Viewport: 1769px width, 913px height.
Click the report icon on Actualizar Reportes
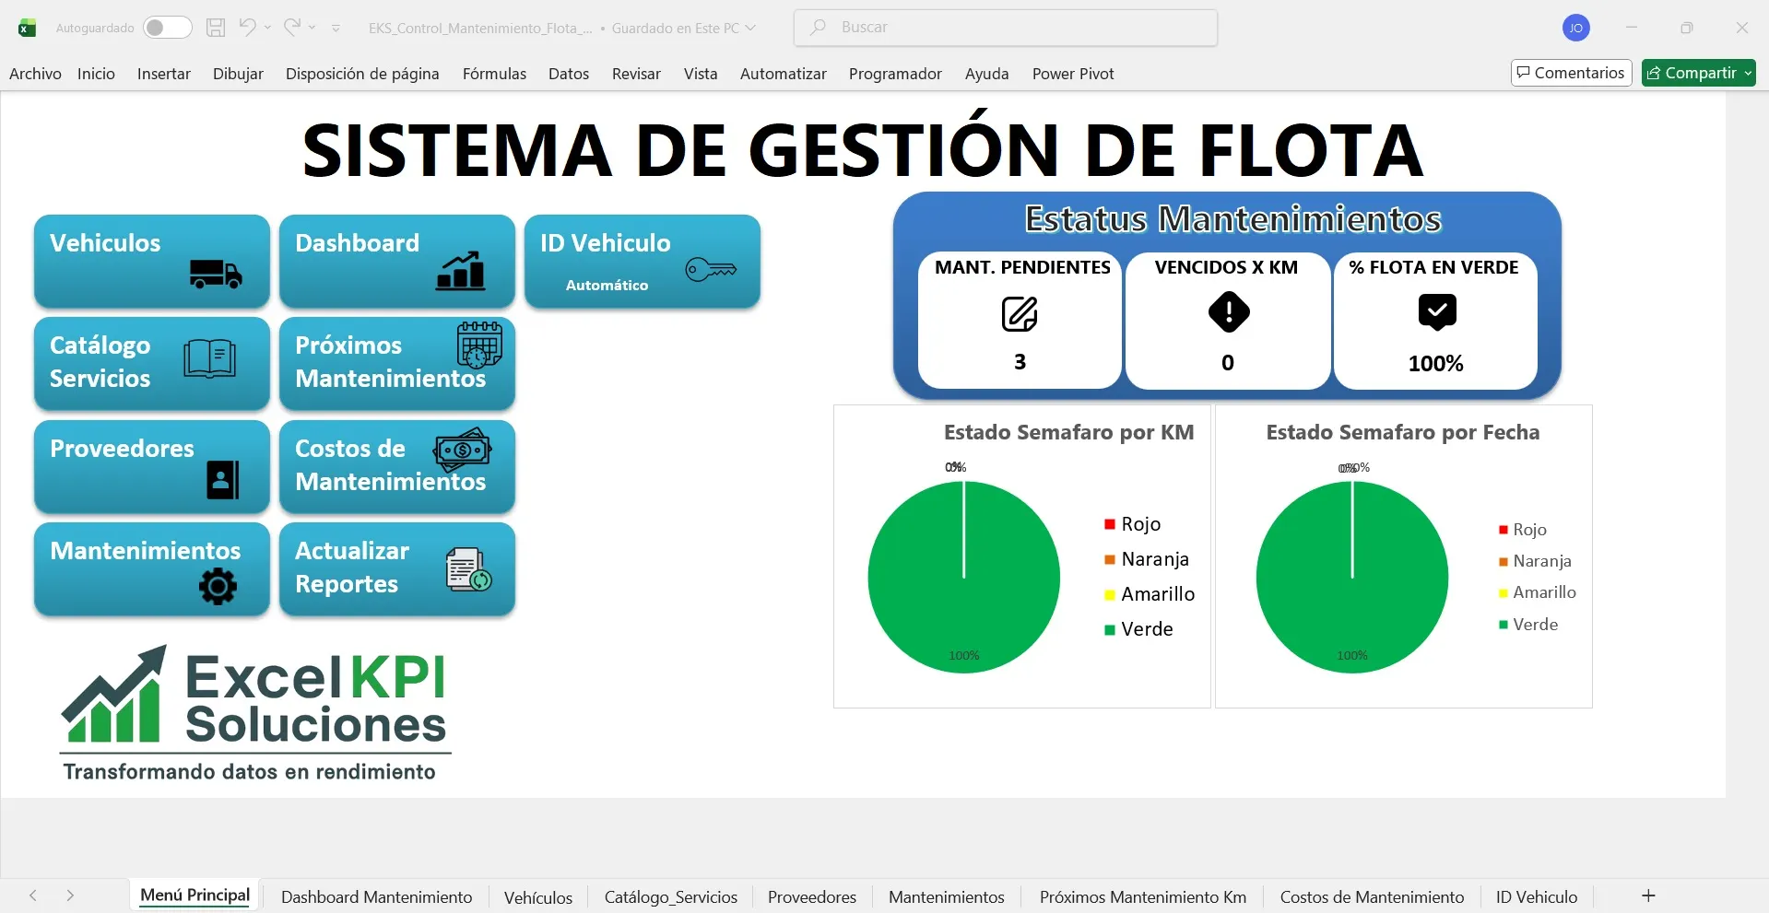468,568
